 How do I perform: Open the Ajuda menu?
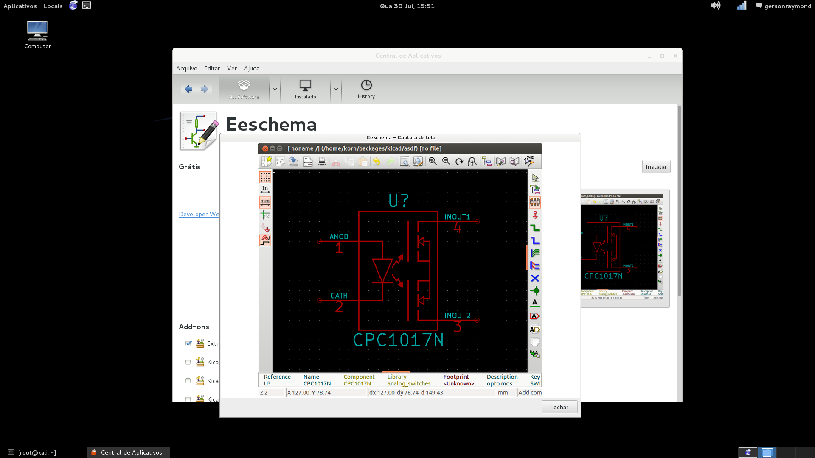[252, 68]
